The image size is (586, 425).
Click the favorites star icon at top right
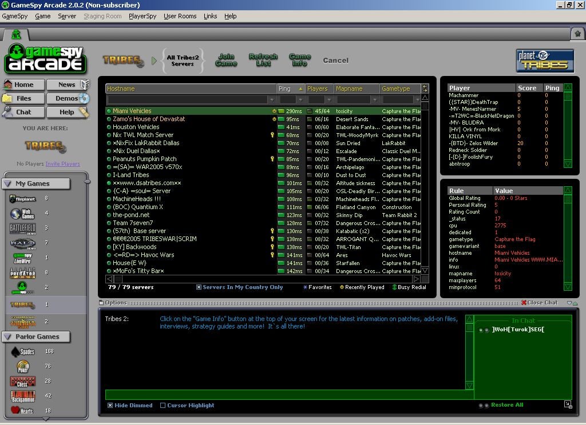(x=577, y=34)
